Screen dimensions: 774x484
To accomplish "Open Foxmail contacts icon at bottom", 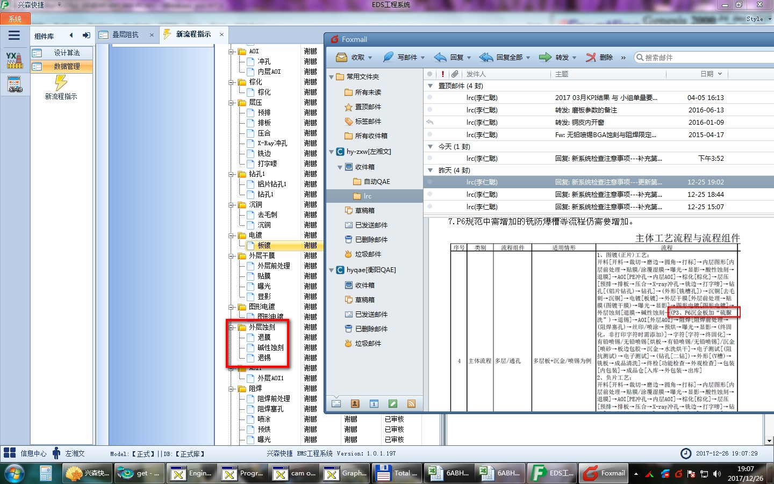I will 355,404.
